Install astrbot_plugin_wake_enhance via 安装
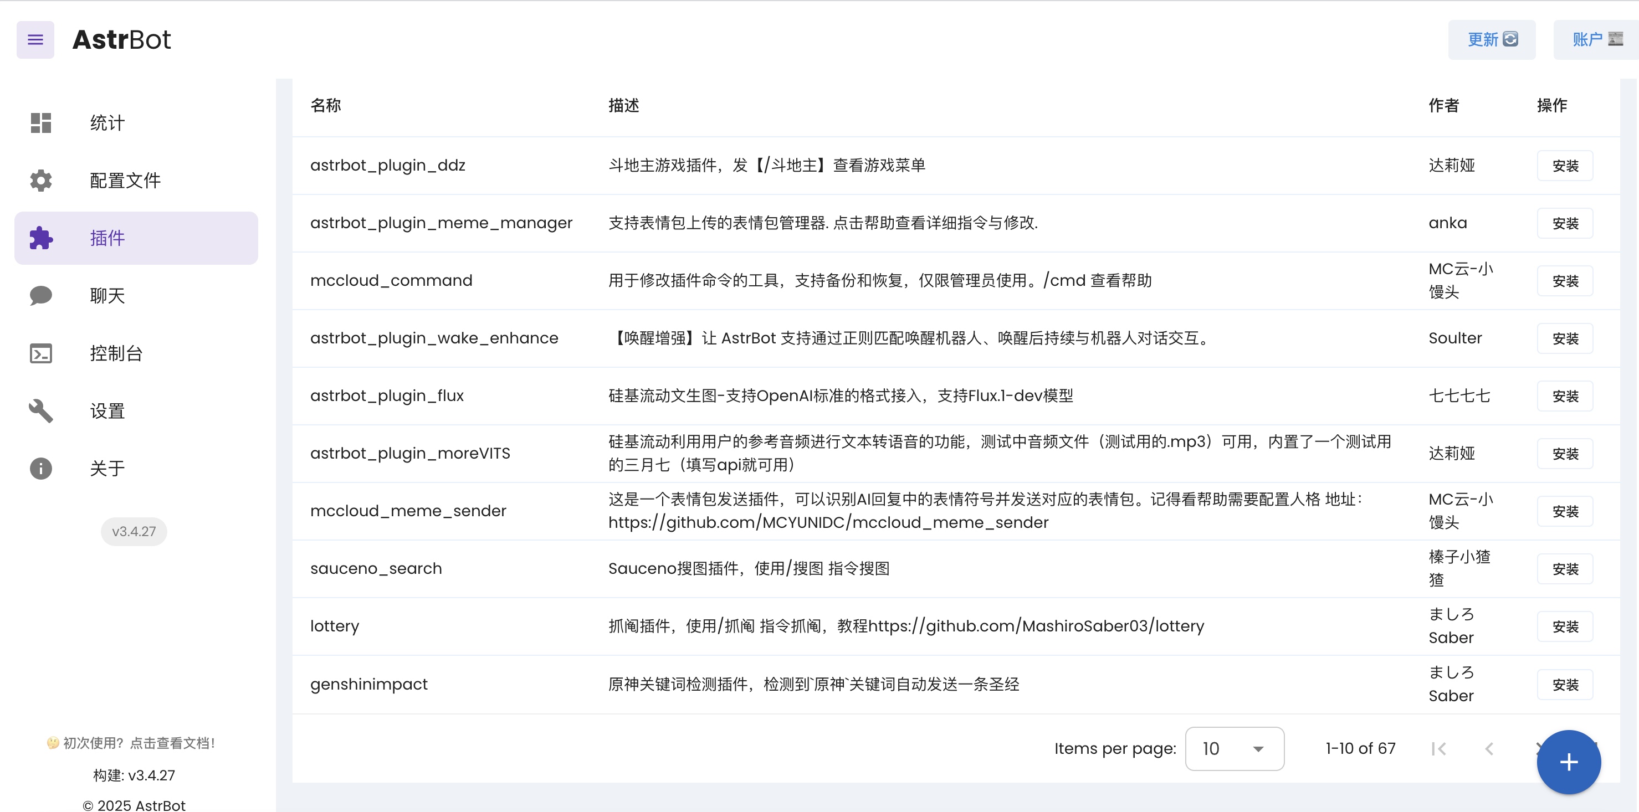The image size is (1639, 812). pyautogui.click(x=1565, y=338)
